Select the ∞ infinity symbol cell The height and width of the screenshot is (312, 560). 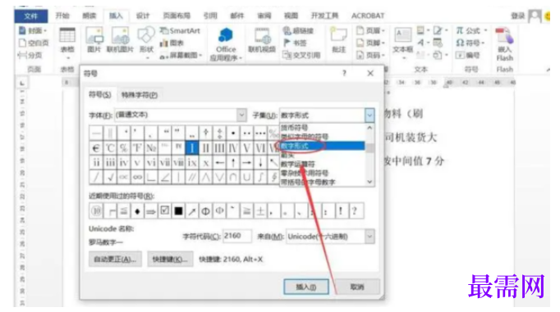tap(137, 177)
